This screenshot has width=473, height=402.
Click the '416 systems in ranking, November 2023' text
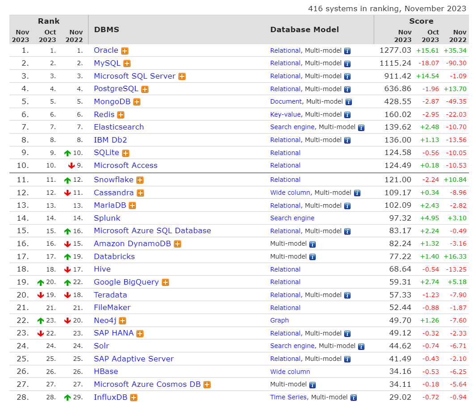click(387, 8)
